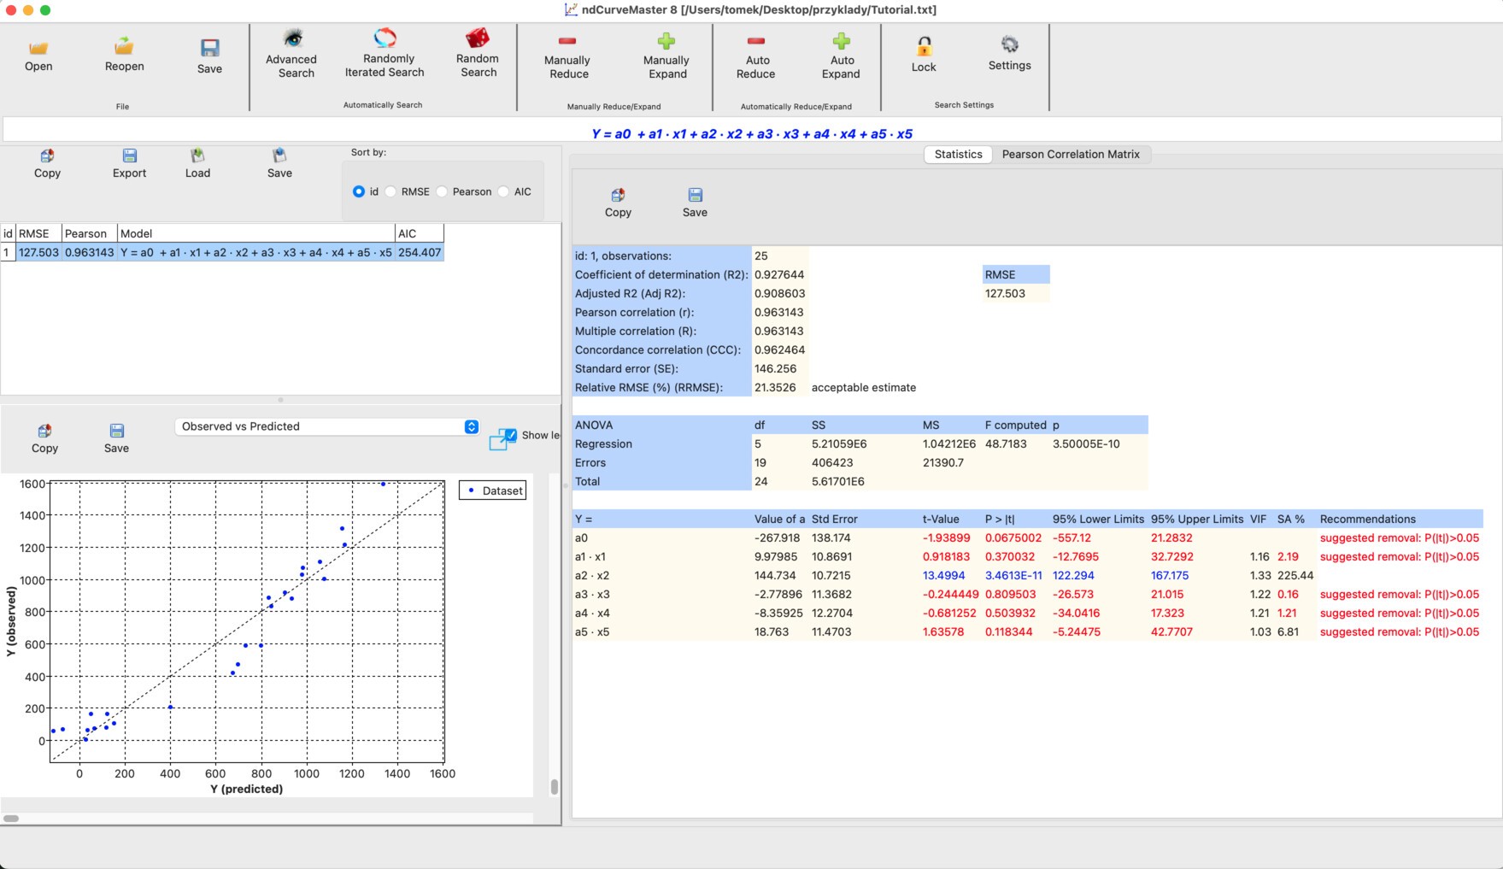Sort models by AIC
1503x869 pixels.
[503, 191]
